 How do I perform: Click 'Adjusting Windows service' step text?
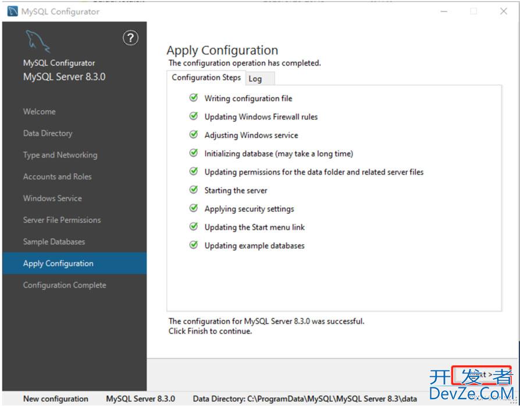click(251, 136)
